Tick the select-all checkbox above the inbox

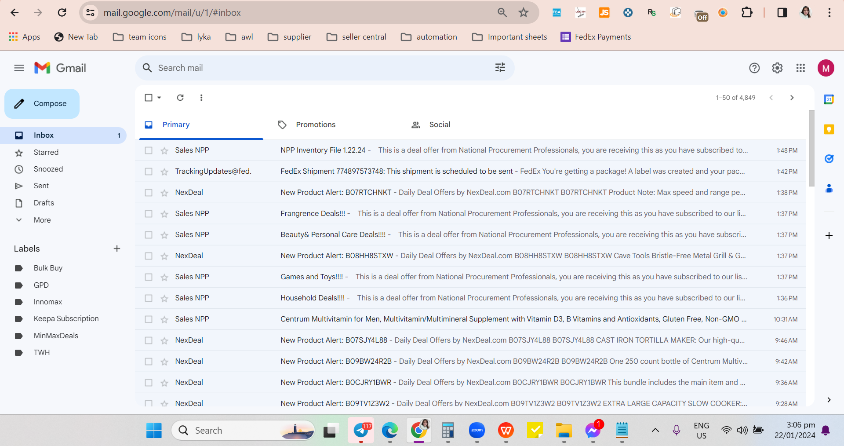[x=149, y=97]
